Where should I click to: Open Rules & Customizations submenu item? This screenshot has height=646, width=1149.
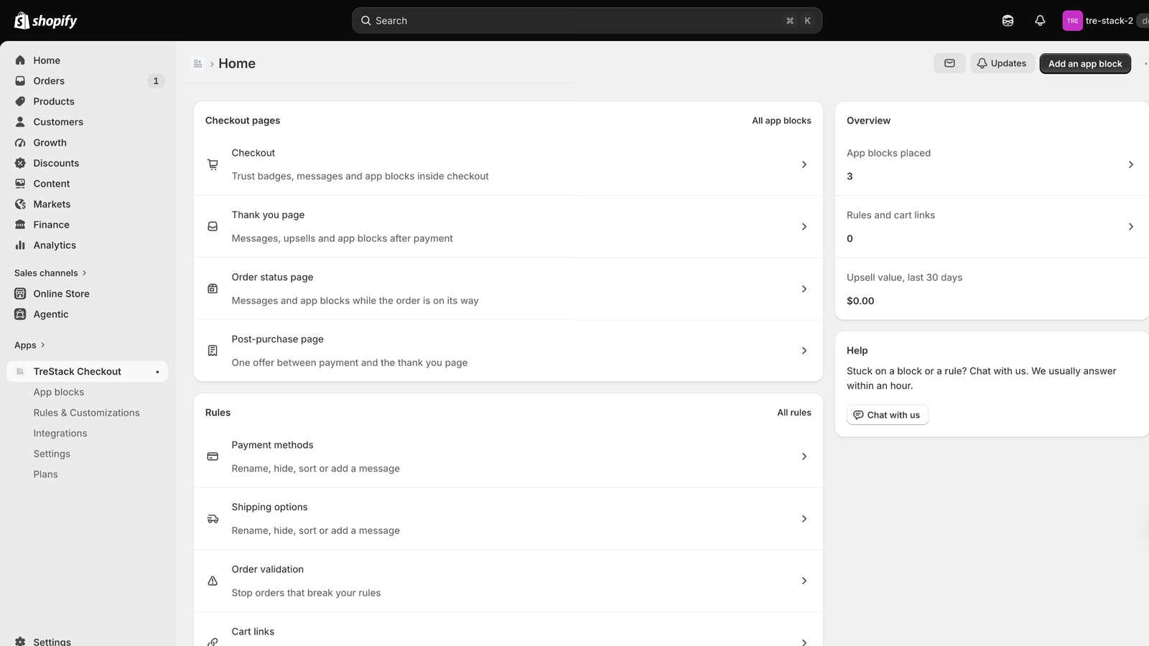coord(86,413)
